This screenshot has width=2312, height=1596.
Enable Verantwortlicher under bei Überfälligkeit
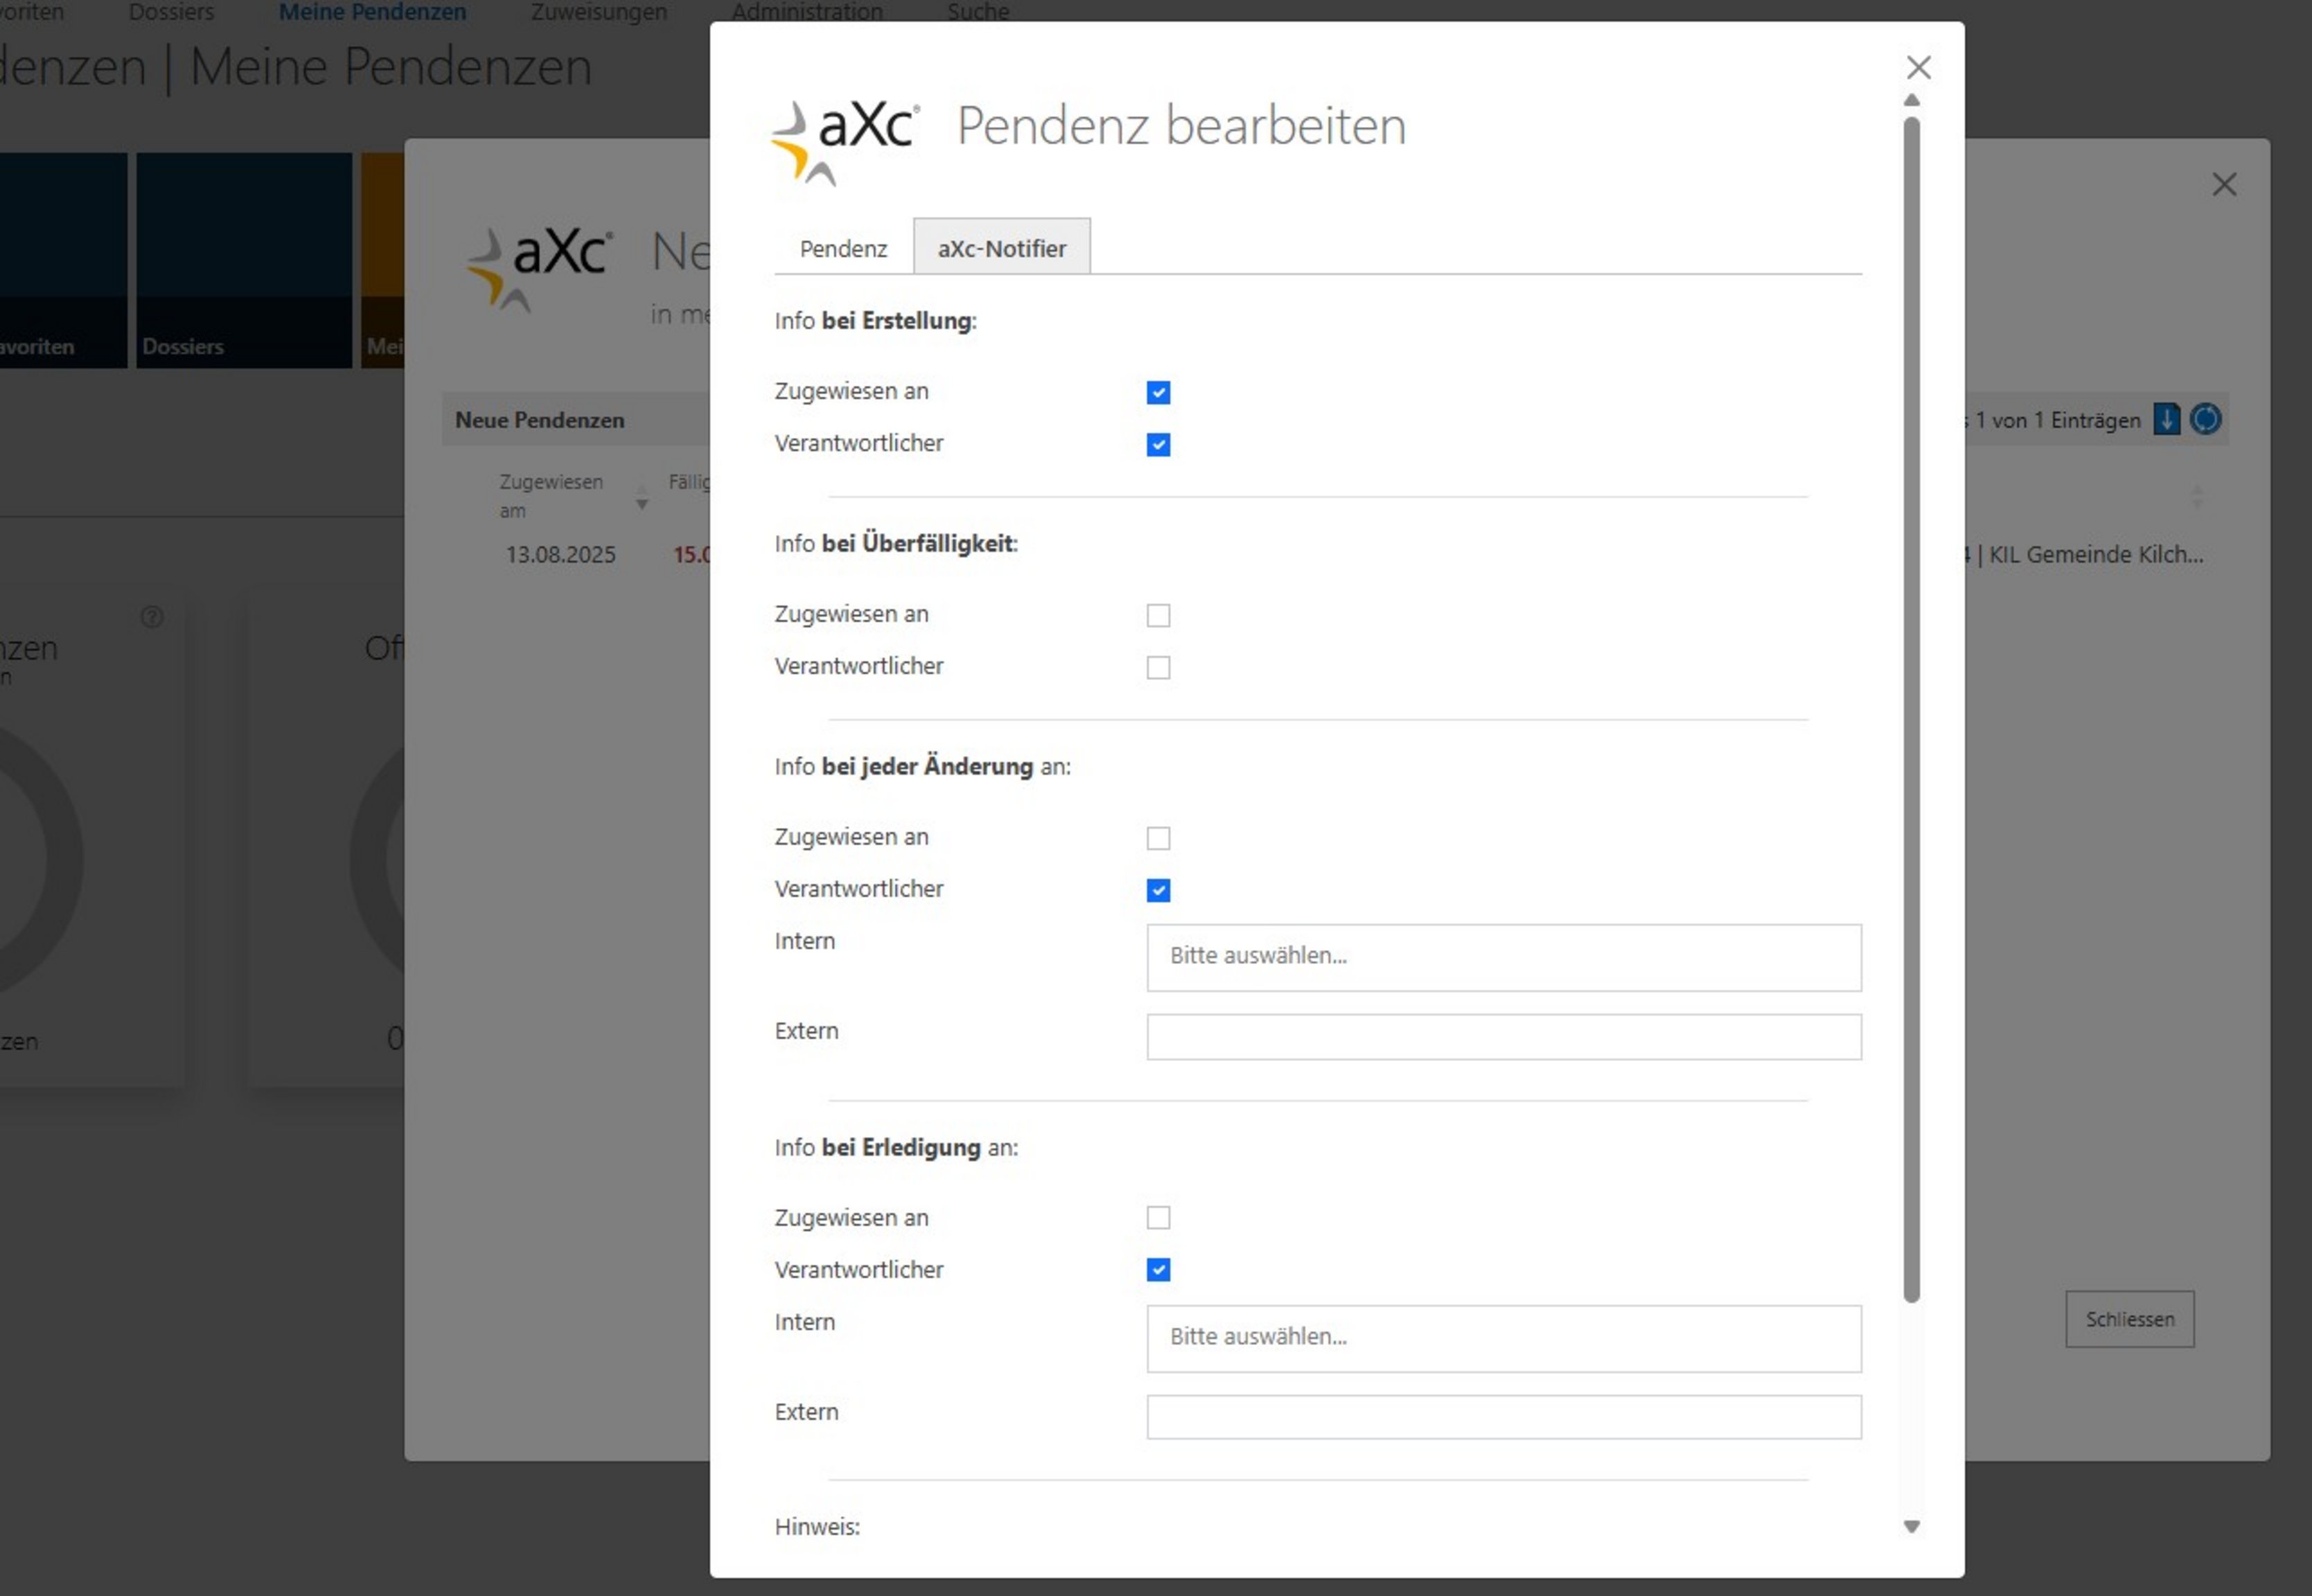(x=1158, y=667)
